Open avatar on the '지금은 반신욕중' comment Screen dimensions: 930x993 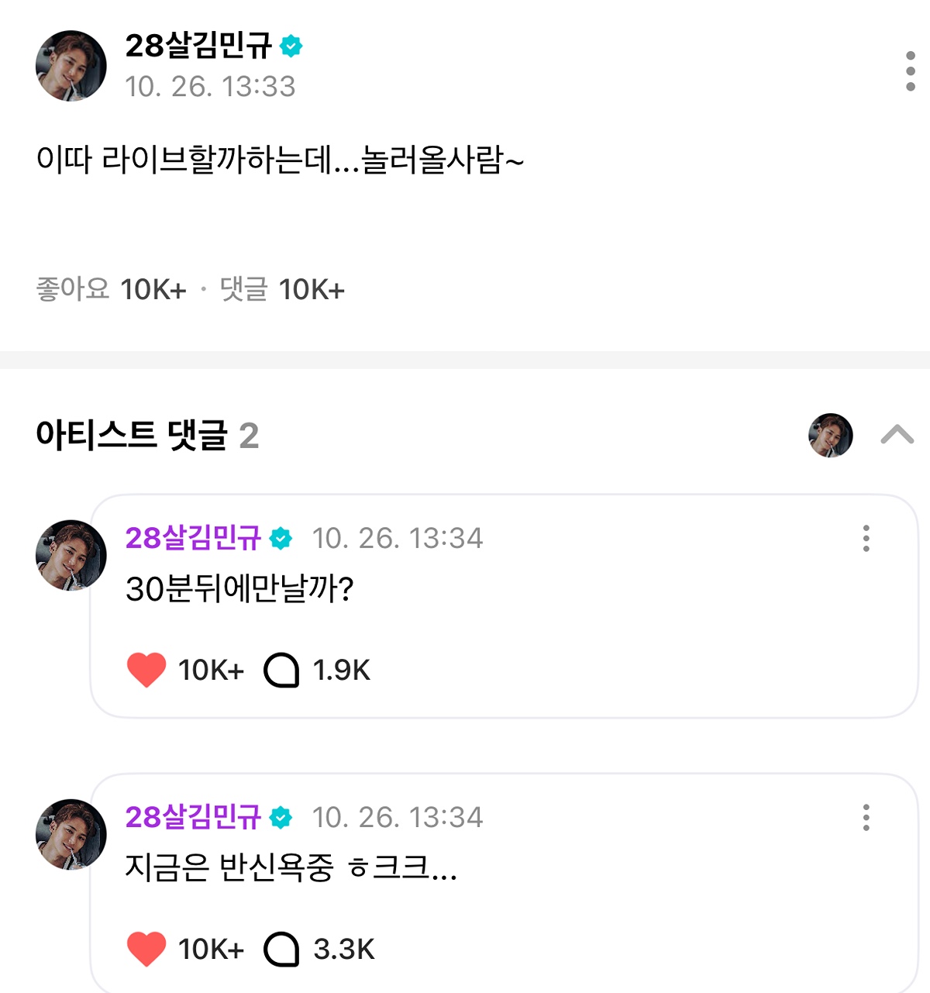pos(71,834)
